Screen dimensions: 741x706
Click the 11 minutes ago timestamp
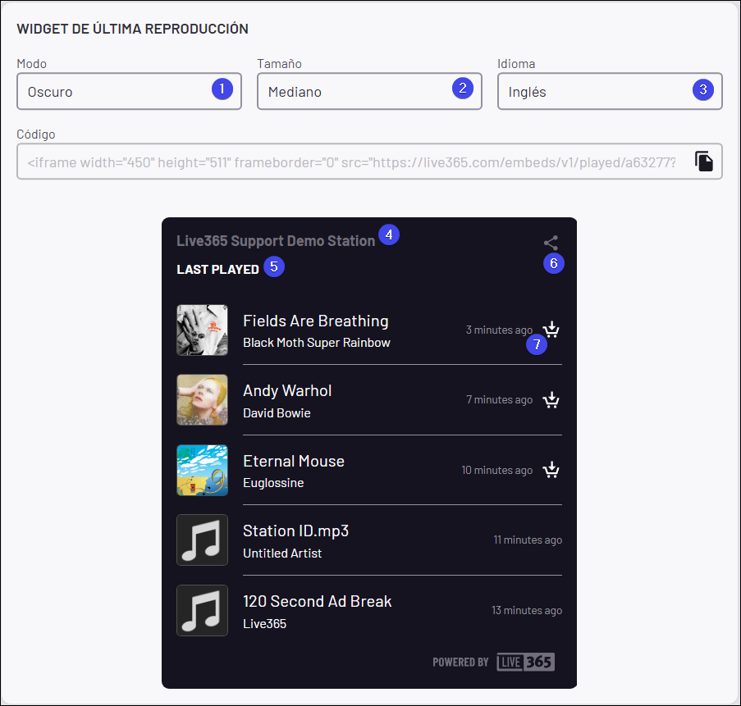(x=528, y=540)
